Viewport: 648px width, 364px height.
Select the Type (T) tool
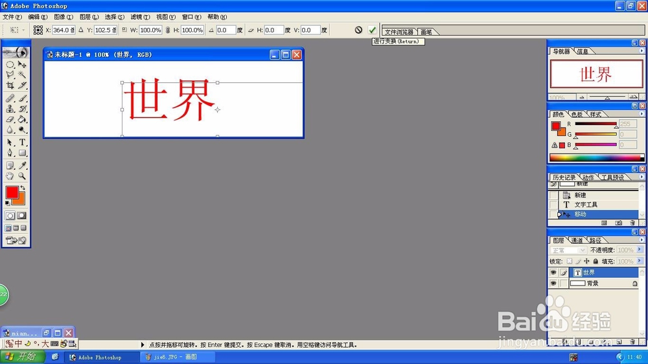click(22, 142)
